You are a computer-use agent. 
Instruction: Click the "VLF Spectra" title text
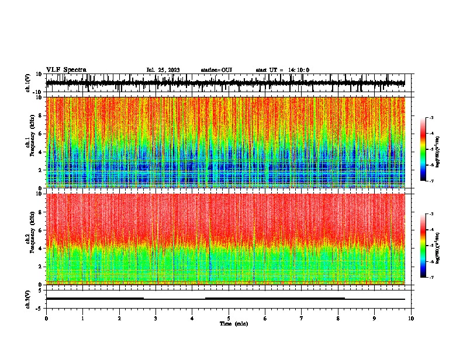(66, 70)
